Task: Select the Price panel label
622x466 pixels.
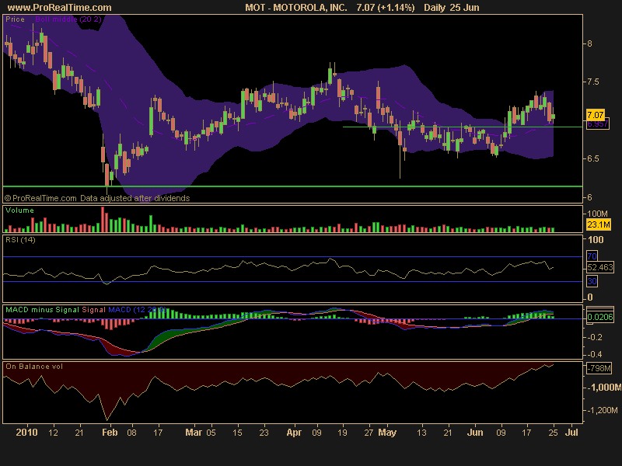Action: pyautogui.click(x=15, y=19)
